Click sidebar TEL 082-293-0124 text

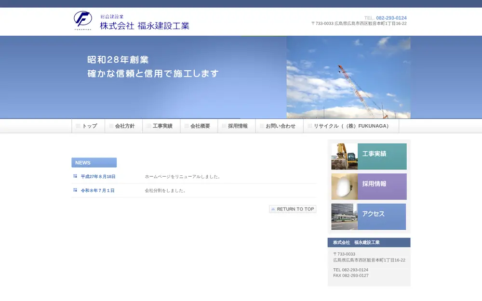click(350, 270)
